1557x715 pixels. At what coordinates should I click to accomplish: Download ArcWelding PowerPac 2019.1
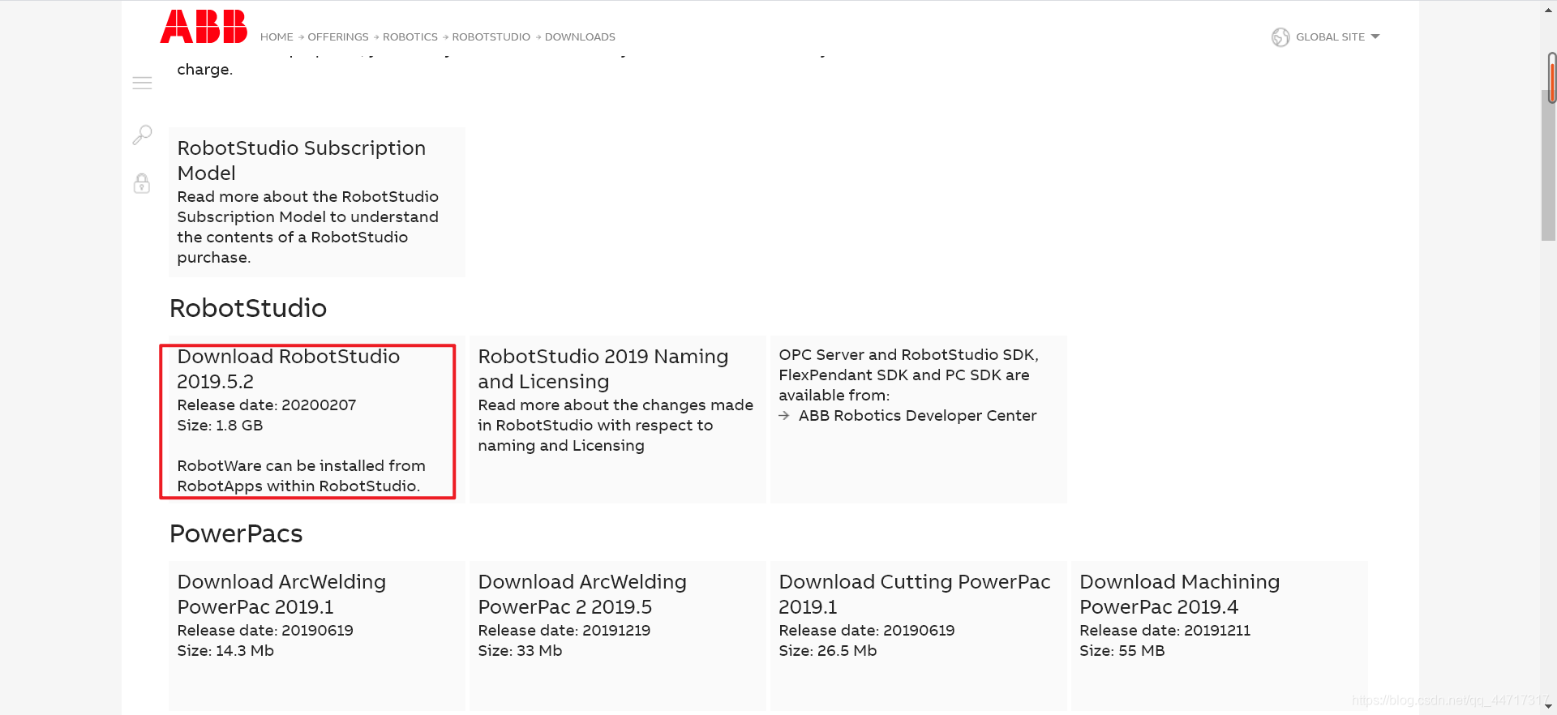[x=281, y=594]
